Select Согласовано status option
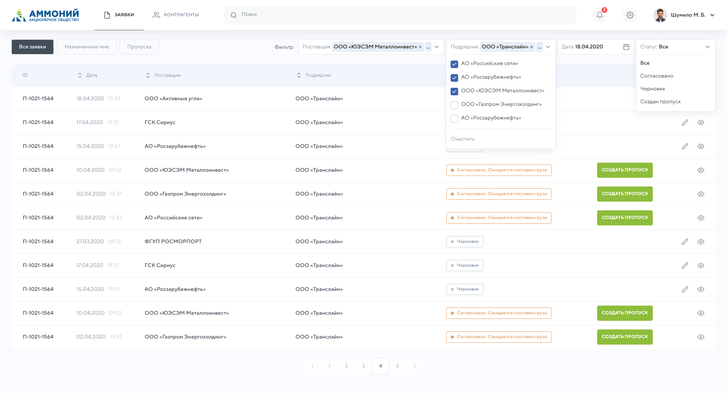This screenshot has height=393, width=727. (657, 76)
